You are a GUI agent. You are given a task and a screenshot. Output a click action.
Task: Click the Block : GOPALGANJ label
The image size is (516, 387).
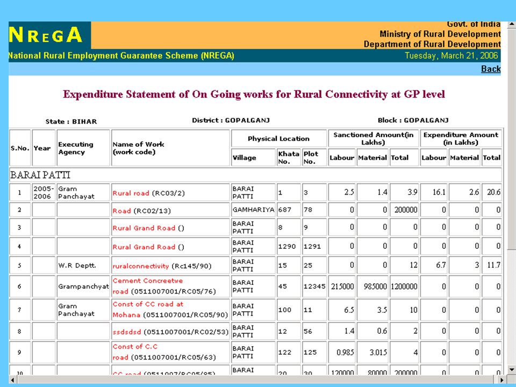click(413, 120)
